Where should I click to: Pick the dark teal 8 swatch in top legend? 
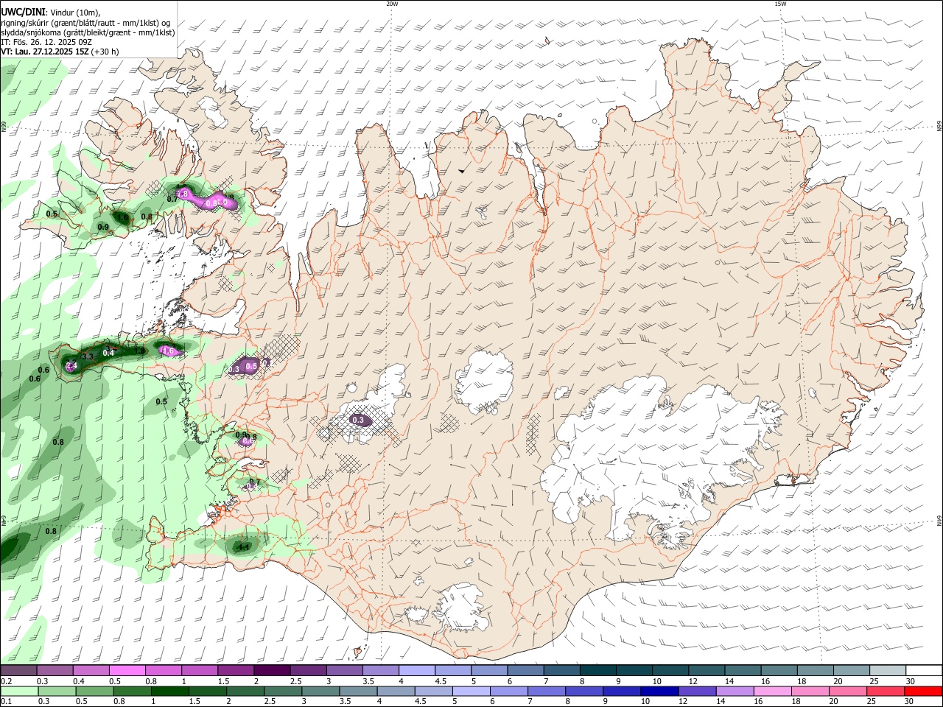(x=598, y=671)
